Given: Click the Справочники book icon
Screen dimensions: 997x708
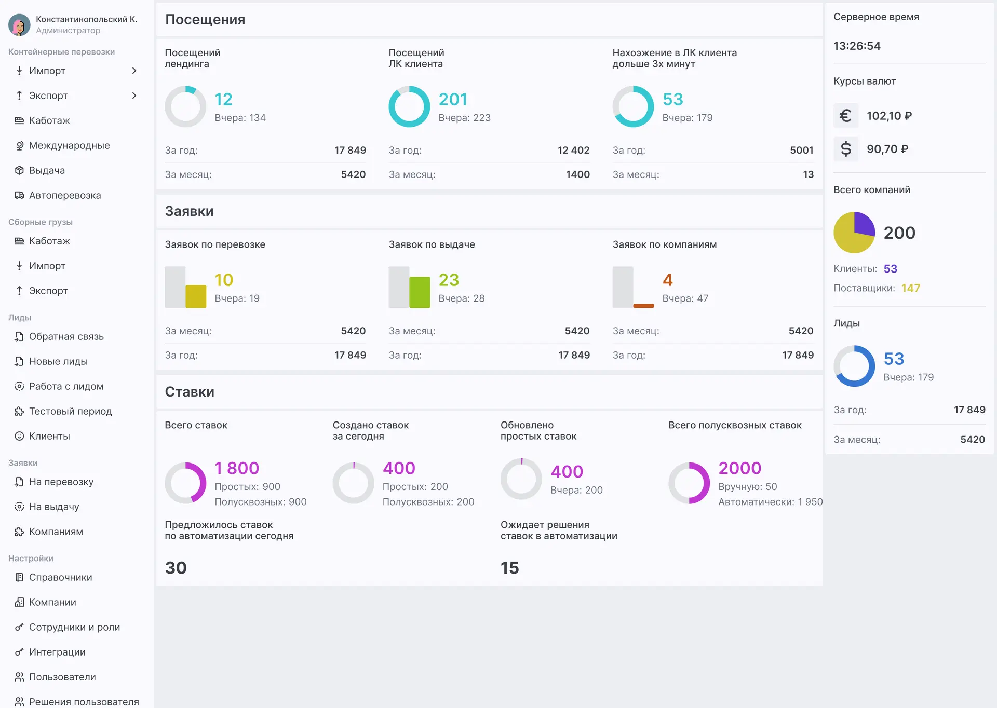Looking at the screenshot, I should pos(19,577).
